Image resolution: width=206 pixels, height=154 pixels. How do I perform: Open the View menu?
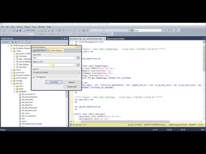click(13, 27)
